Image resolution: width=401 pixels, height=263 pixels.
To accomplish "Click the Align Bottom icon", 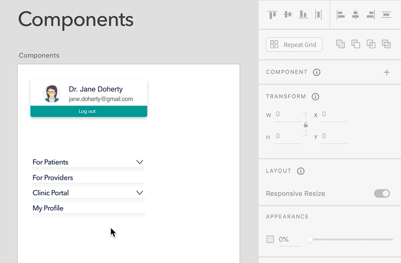I will (x=303, y=15).
